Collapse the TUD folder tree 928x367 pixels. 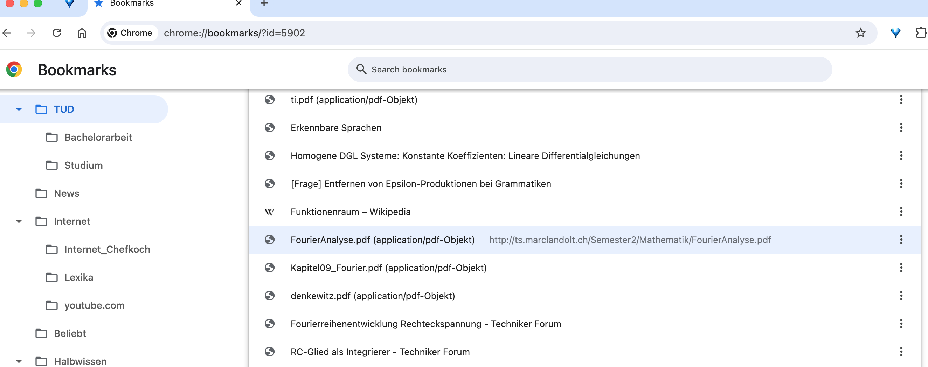click(x=19, y=110)
